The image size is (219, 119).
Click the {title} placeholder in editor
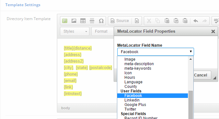pyautogui.click(x=69, y=48)
